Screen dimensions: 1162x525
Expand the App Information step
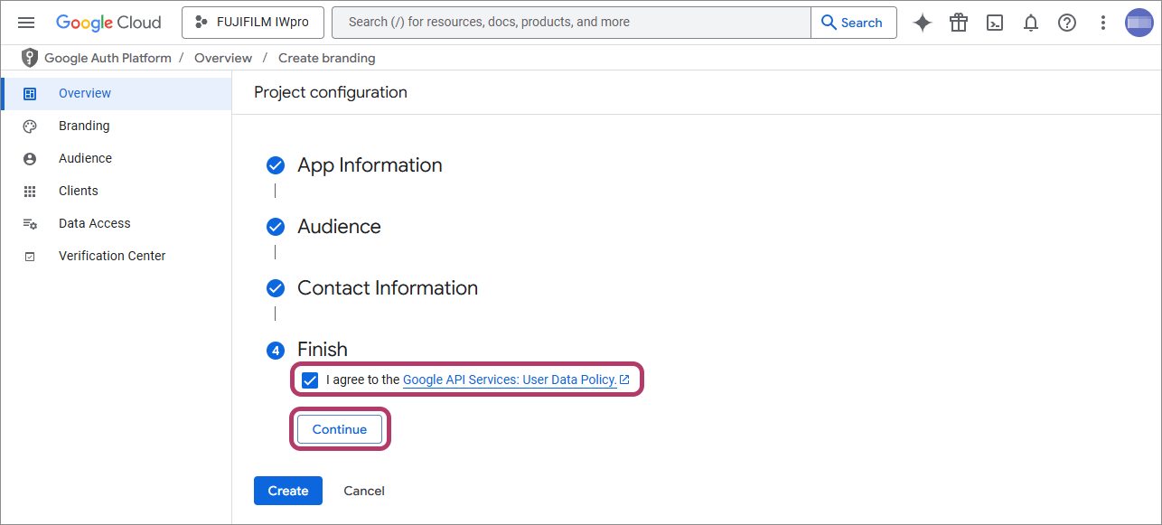coord(370,165)
